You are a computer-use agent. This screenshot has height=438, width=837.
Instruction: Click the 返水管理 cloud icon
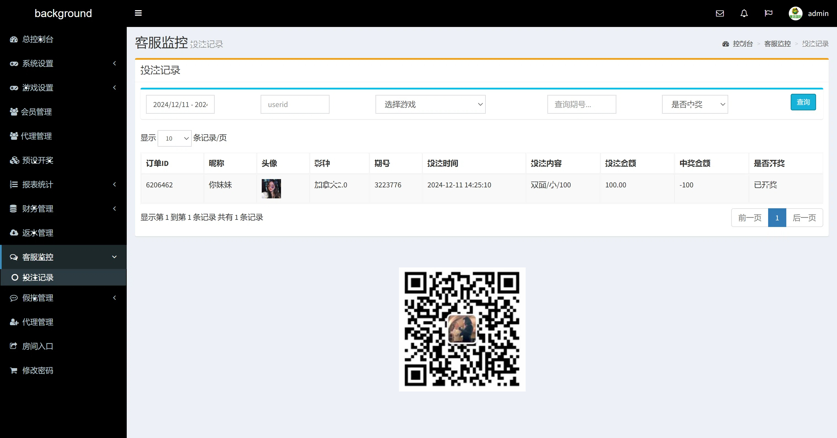pyautogui.click(x=14, y=233)
